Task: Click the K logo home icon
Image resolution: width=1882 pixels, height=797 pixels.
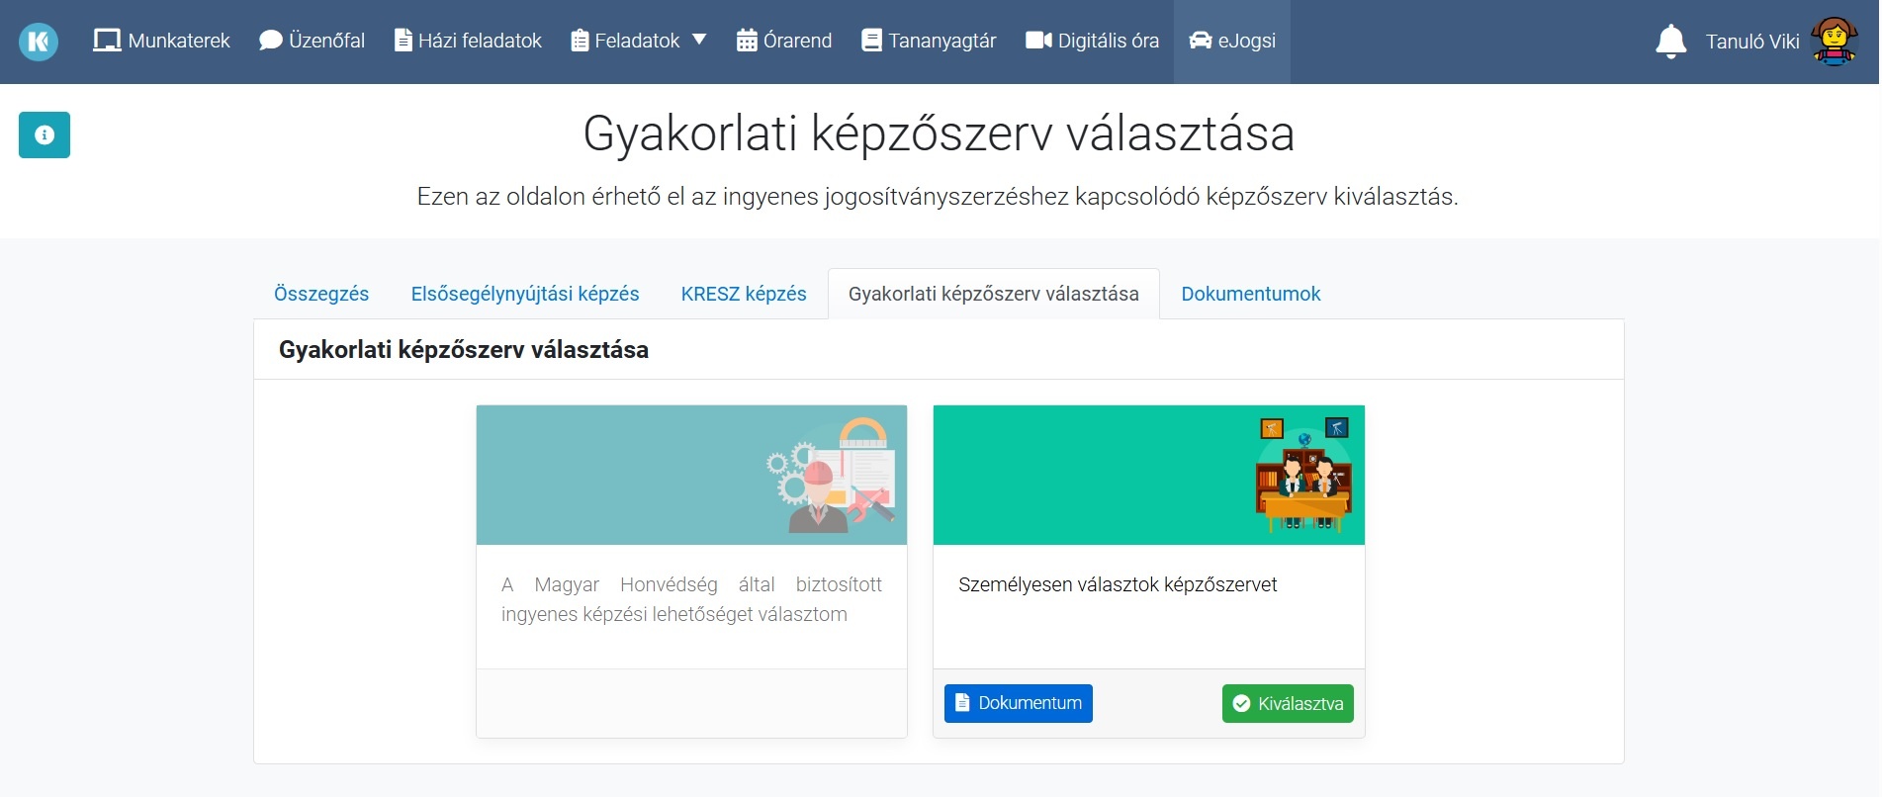Action: (x=39, y=42)
